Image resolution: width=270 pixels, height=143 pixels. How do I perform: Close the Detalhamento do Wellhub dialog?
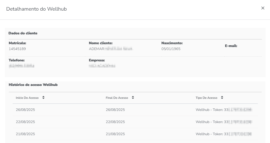point(263,8)
